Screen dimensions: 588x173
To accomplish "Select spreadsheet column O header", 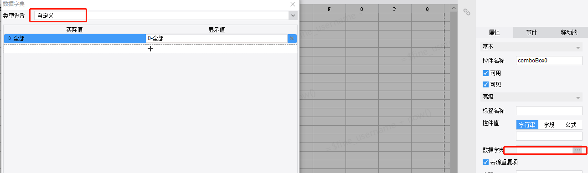I will tap(362, 9).
